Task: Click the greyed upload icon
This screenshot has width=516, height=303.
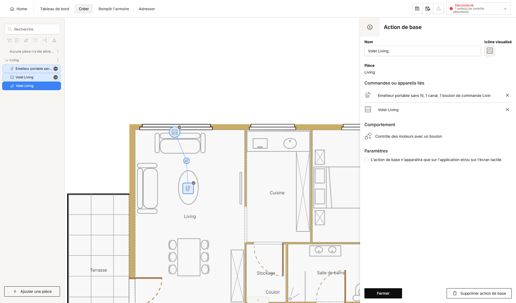Action: (439, 9)
